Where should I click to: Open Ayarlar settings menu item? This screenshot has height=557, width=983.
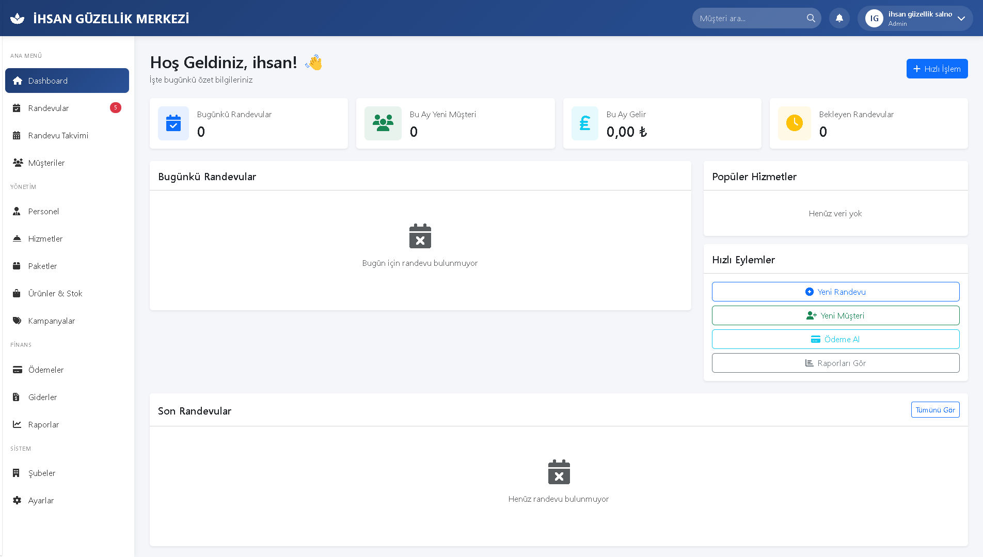41,500
